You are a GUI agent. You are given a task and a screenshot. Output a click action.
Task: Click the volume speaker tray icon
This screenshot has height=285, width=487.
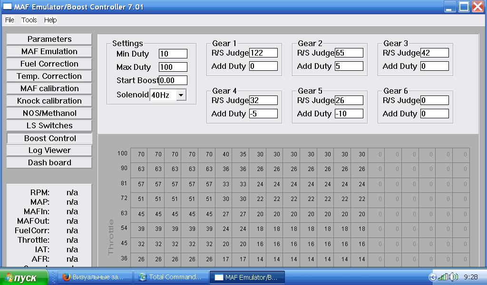[x=454, y=276]
